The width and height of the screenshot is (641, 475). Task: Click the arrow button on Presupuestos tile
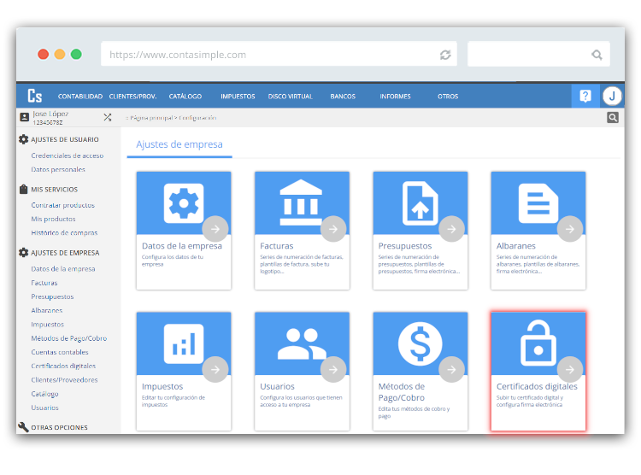(451, 228)
